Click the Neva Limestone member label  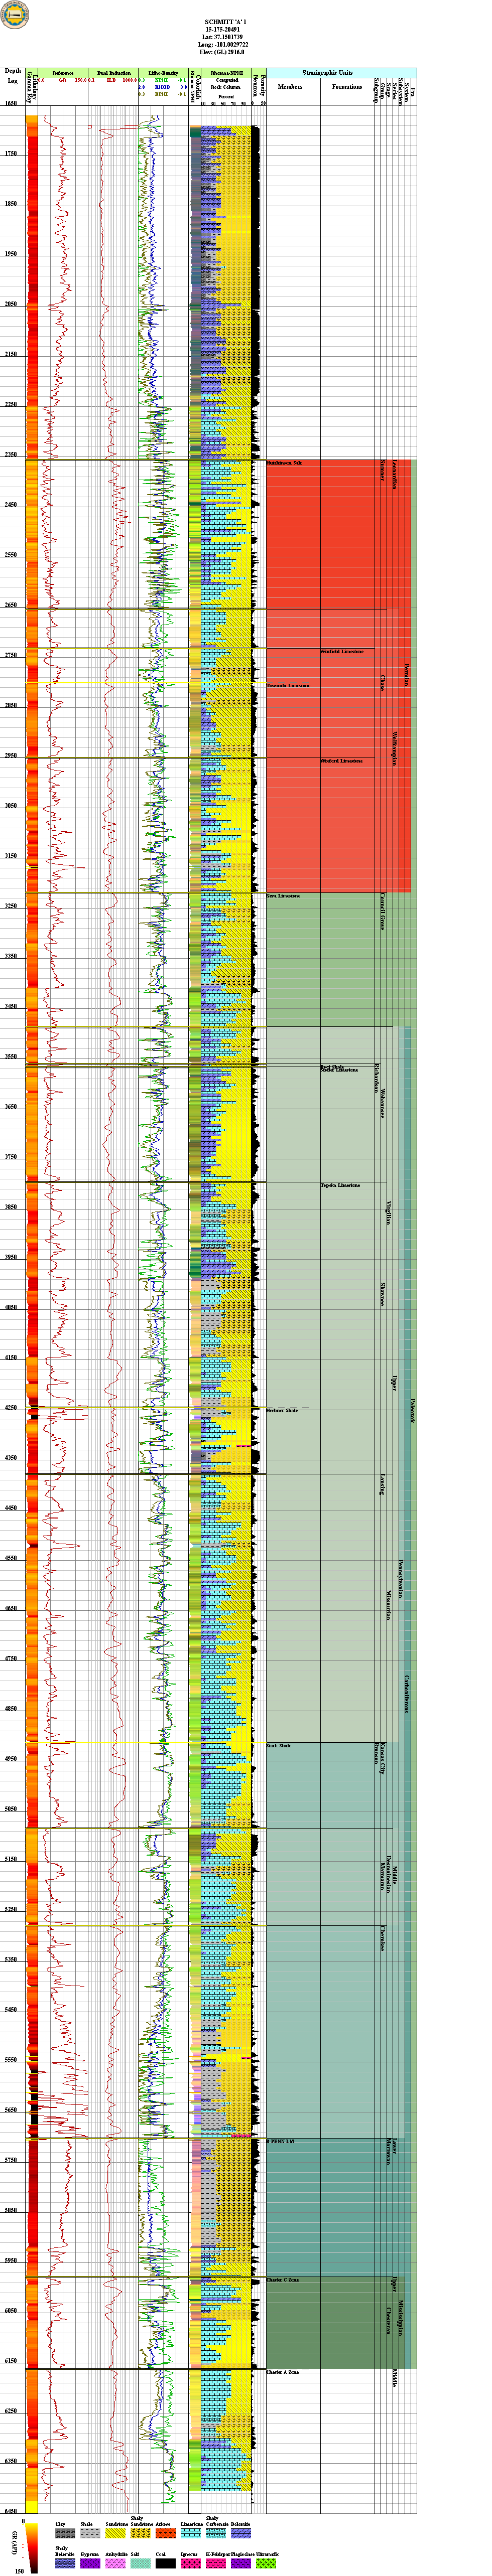click(x=283, y=896)
